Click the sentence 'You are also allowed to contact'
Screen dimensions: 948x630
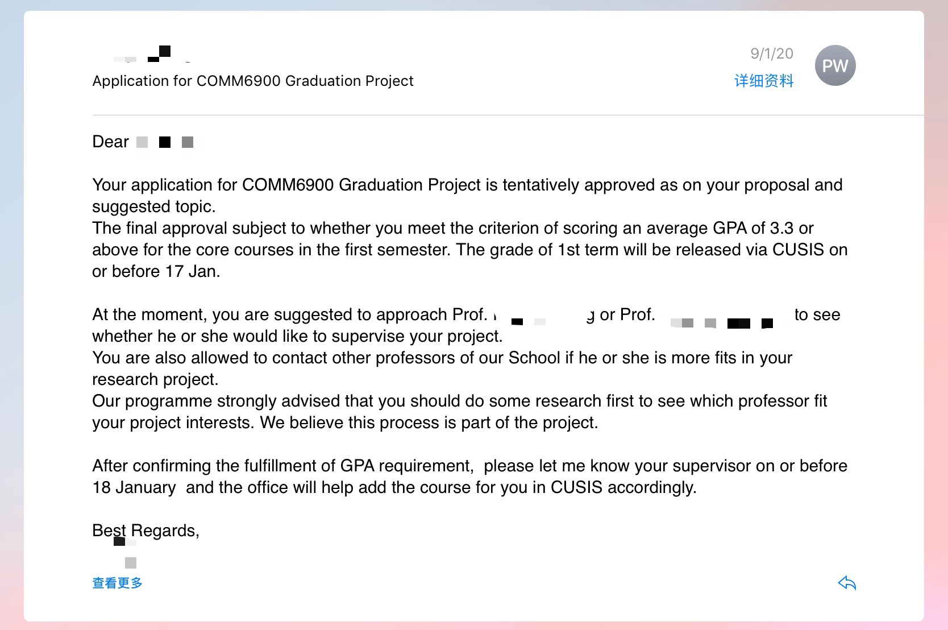click(x=442, y=368)
